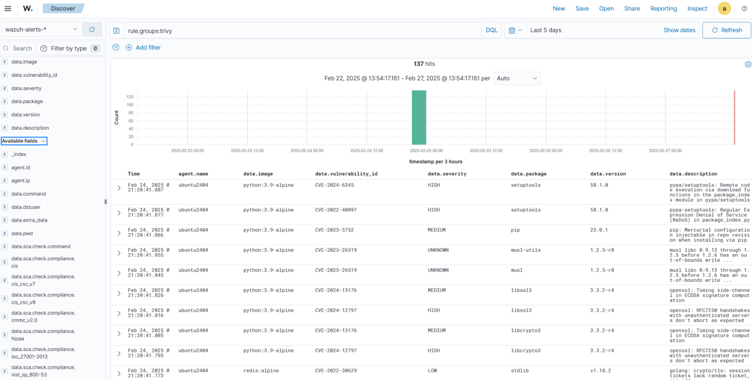The height and width of the screenshot is (380, 752).
Task: Click the green histogram bar
Action: tap(419, 117)
